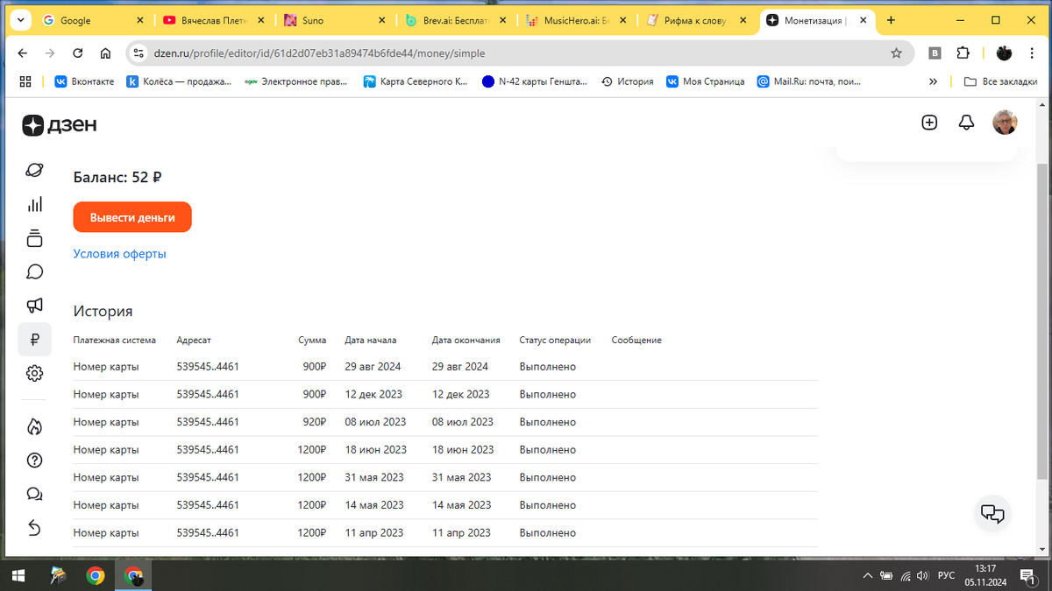Open the comments bubble icon in sidebar

[34, 272]
